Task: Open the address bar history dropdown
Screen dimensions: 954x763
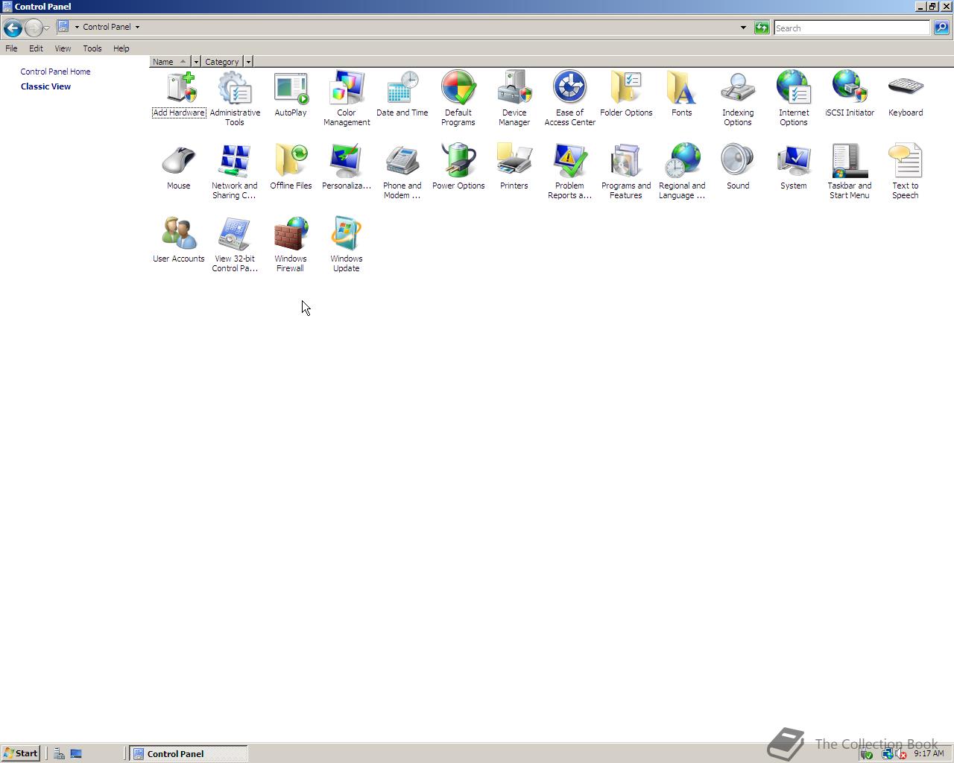Action: point(743,28)
